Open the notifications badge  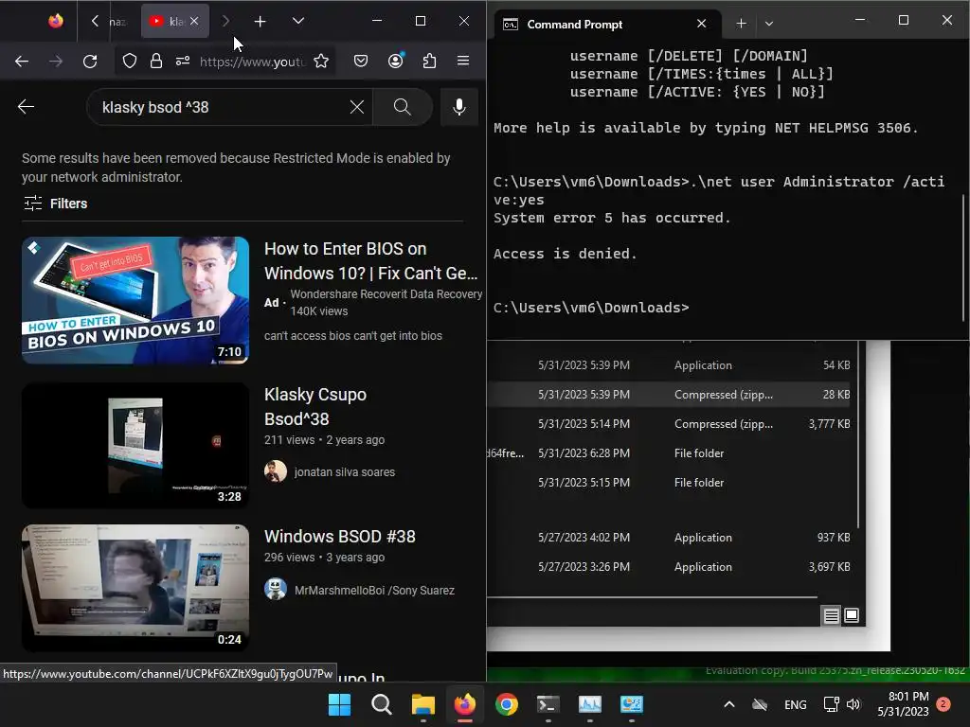point(943,704)
